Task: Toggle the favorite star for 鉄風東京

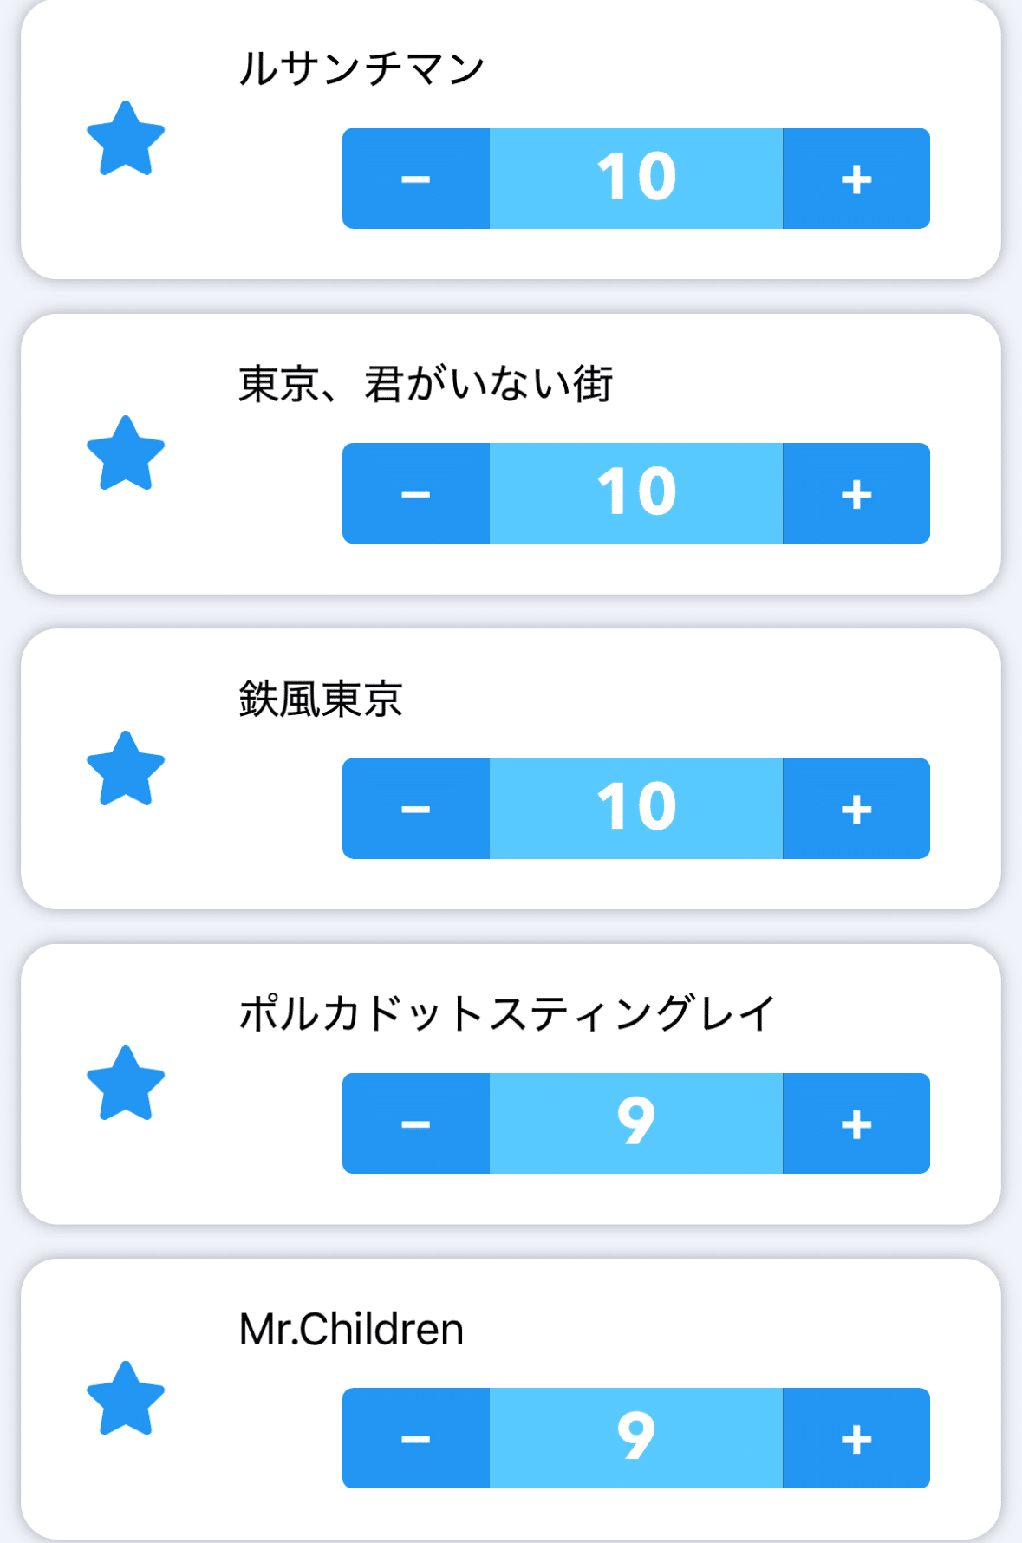Action: pyautogui.click(x=126, y=769)
